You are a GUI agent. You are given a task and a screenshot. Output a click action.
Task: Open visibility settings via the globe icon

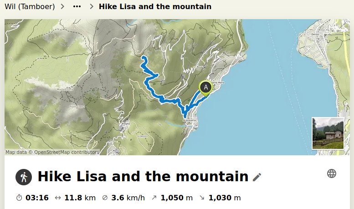click(x=332, y=173)
